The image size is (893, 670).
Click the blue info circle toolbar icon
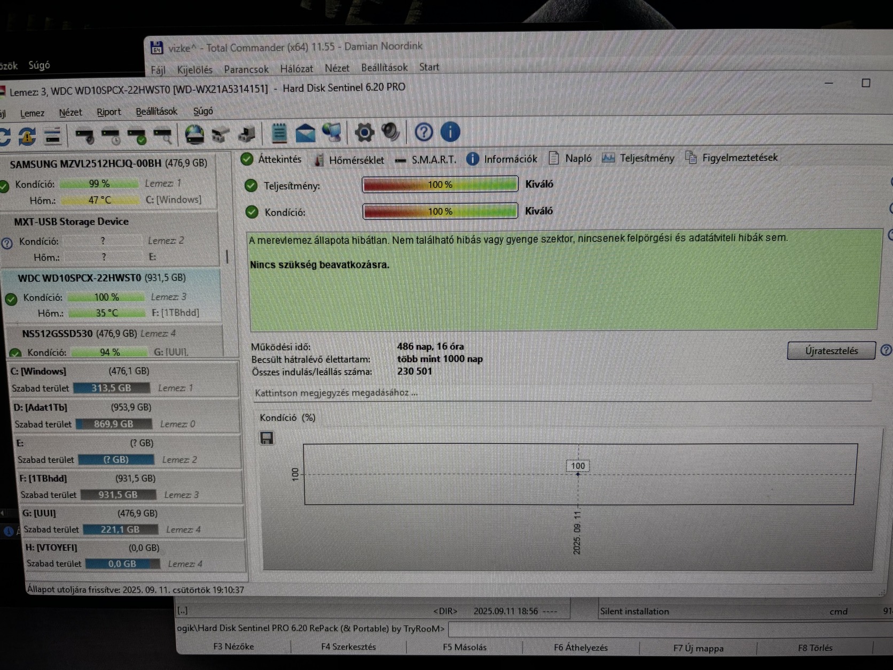pyautogui.click(x=450, y=131)
